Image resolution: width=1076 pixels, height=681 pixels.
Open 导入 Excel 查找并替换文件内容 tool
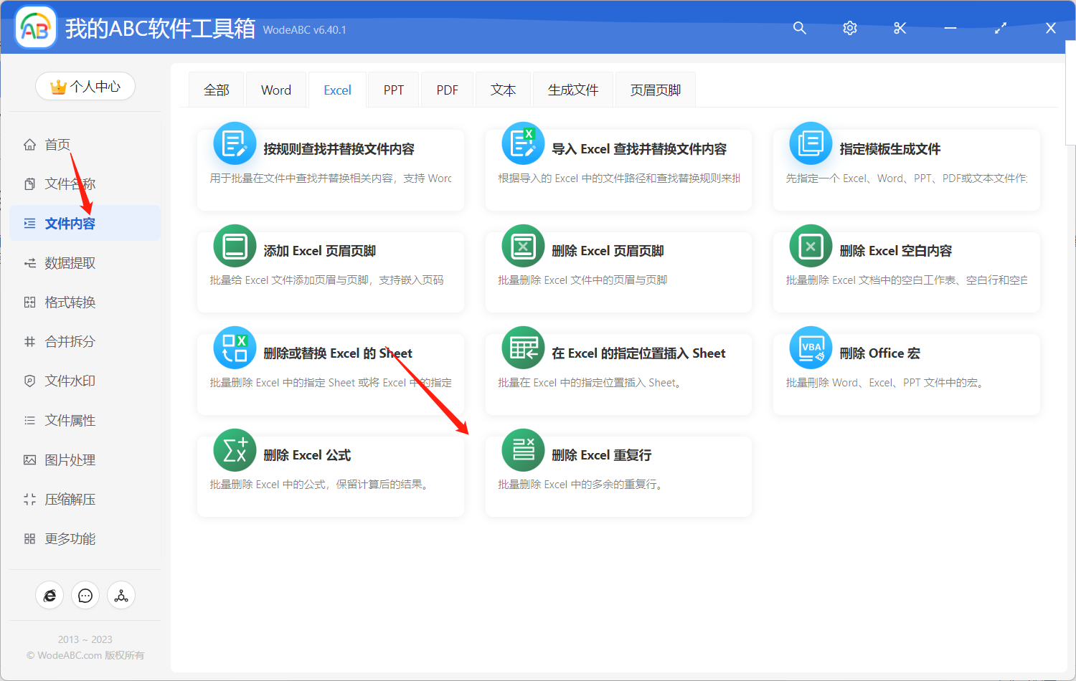[x=619, y=148]
